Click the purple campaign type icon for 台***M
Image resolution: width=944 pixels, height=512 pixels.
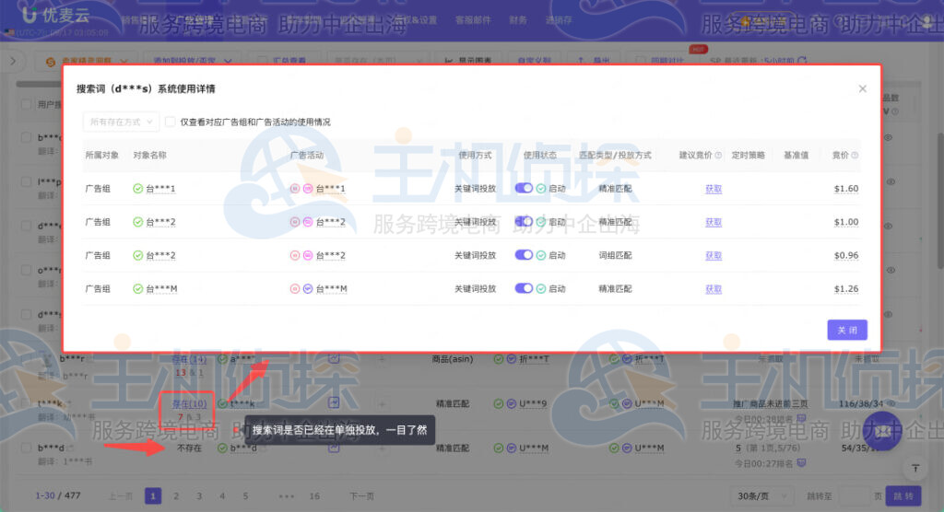point(308,289)
